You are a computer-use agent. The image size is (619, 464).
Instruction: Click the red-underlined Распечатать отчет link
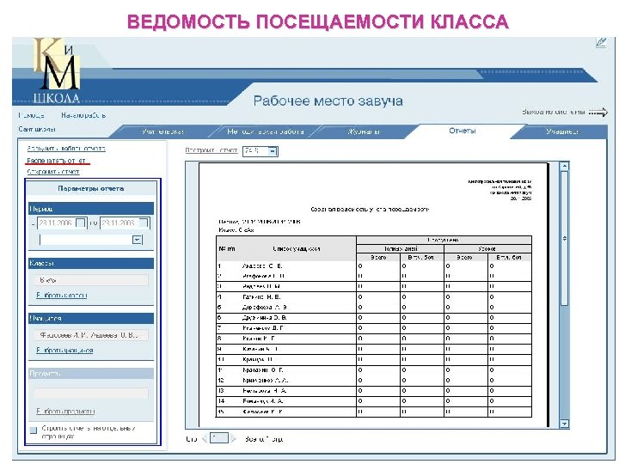56,161
